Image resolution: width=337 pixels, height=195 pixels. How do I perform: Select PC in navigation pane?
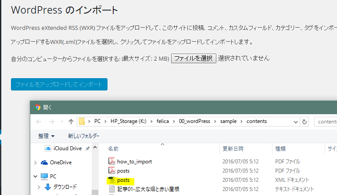53,177
